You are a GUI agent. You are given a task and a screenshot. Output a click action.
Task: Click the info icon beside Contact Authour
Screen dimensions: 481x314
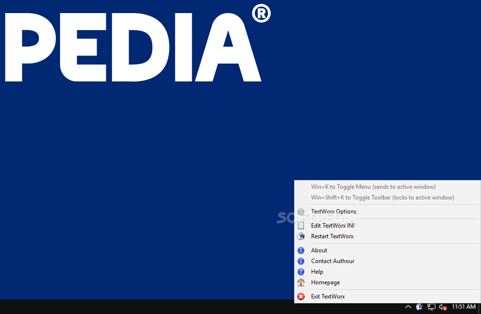(x=301, y=261)
